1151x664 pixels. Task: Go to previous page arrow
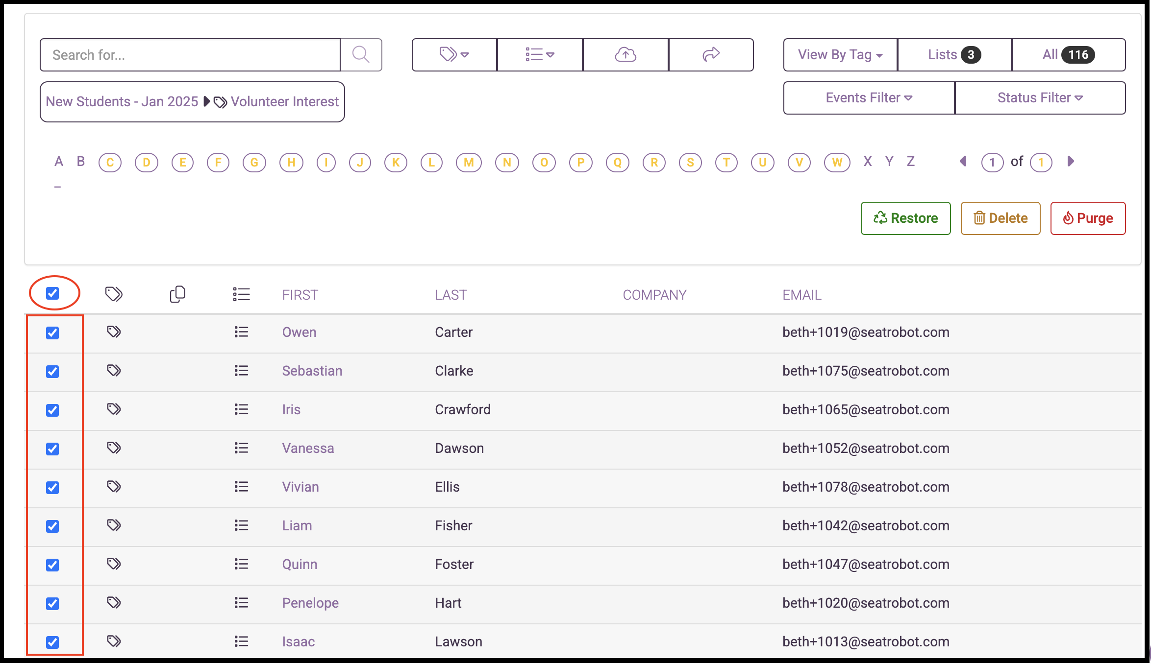[963, 161]
